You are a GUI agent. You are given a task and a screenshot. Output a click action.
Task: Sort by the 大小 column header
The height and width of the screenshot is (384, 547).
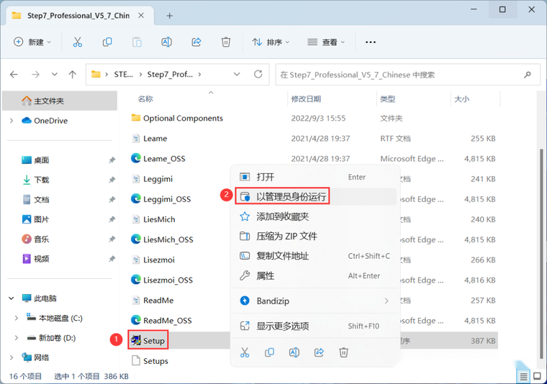click(x=461, y=99)
